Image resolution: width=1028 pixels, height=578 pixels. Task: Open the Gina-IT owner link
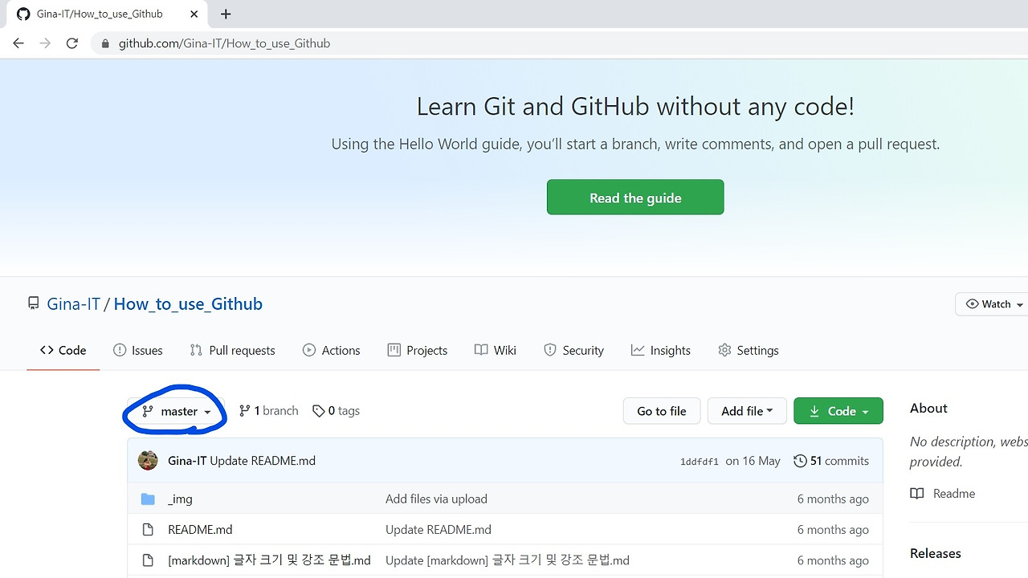(73, 304)
